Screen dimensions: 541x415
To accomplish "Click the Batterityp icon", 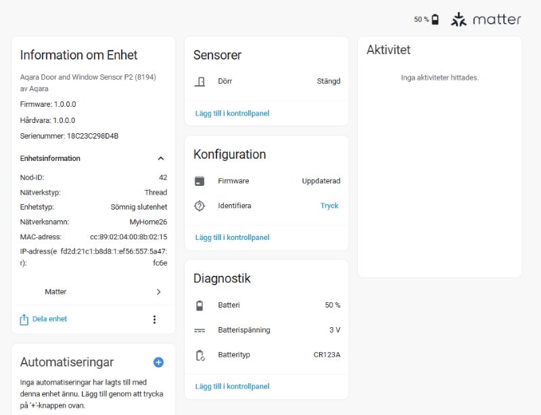I will tap(199, 355).
